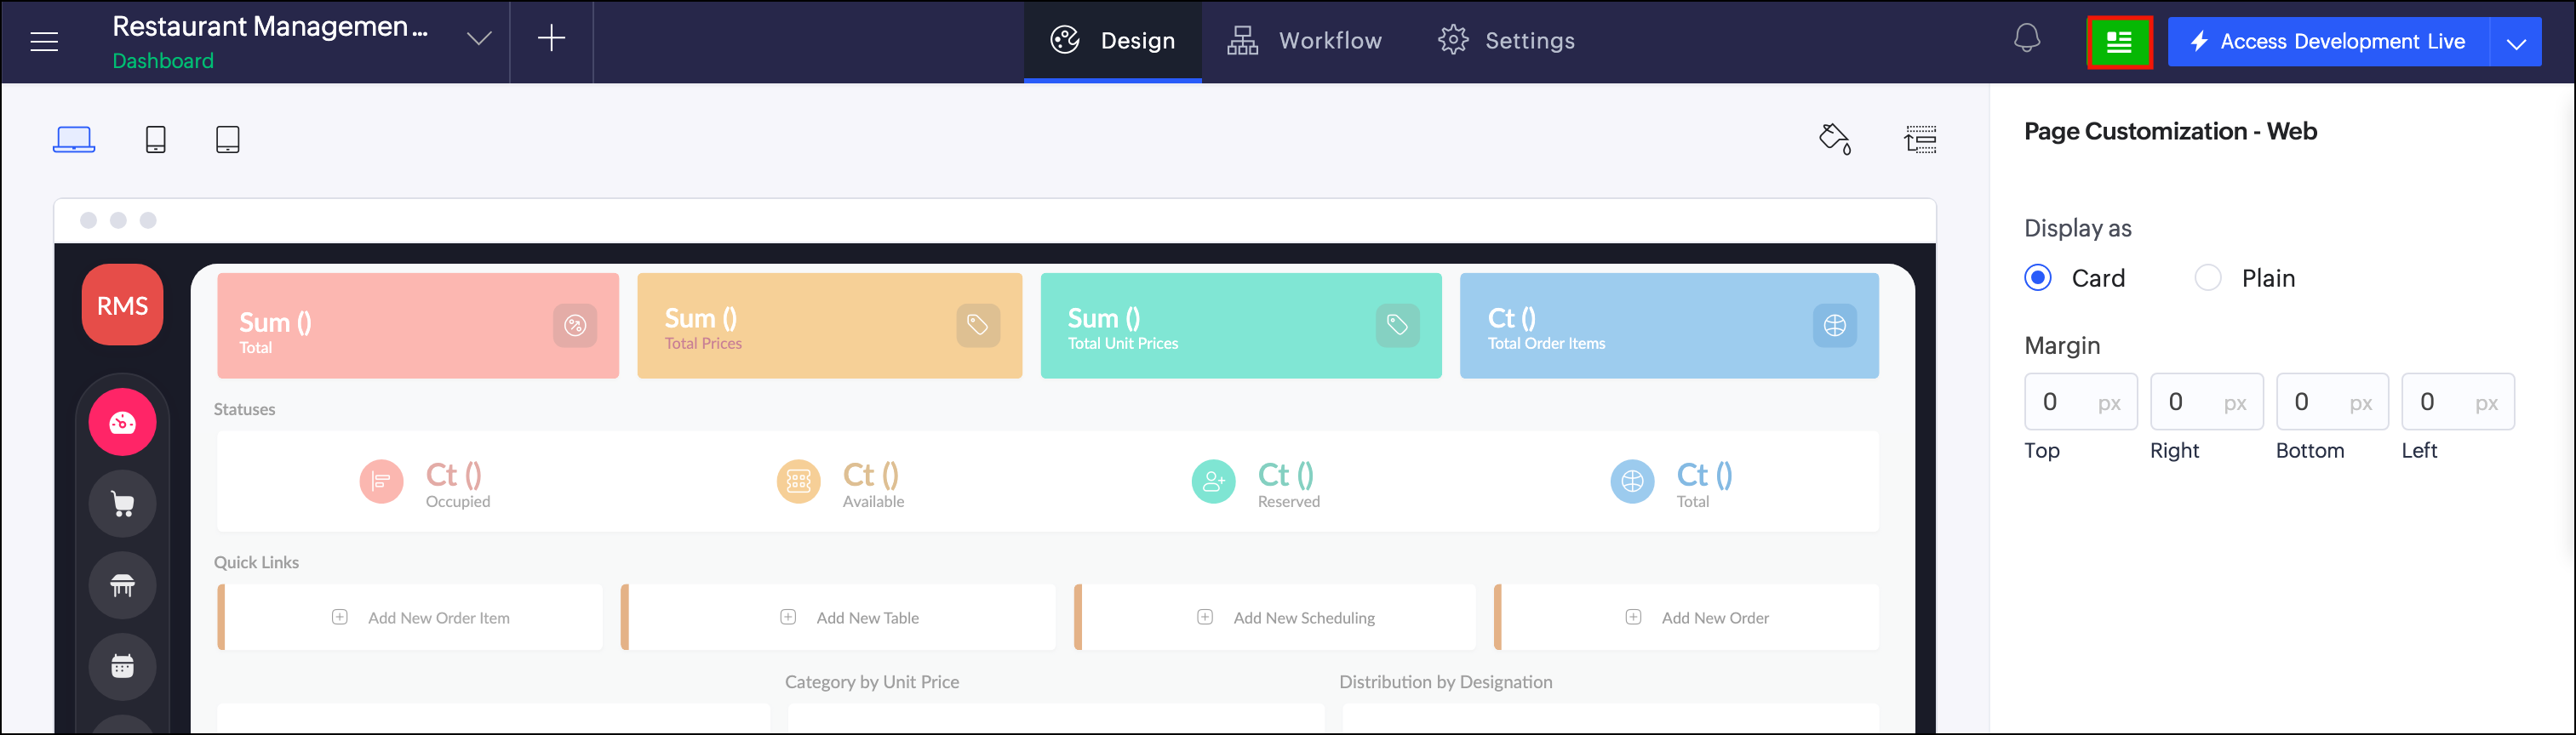
Task: Click the Right margin input field
Action: coord(2207,402)
